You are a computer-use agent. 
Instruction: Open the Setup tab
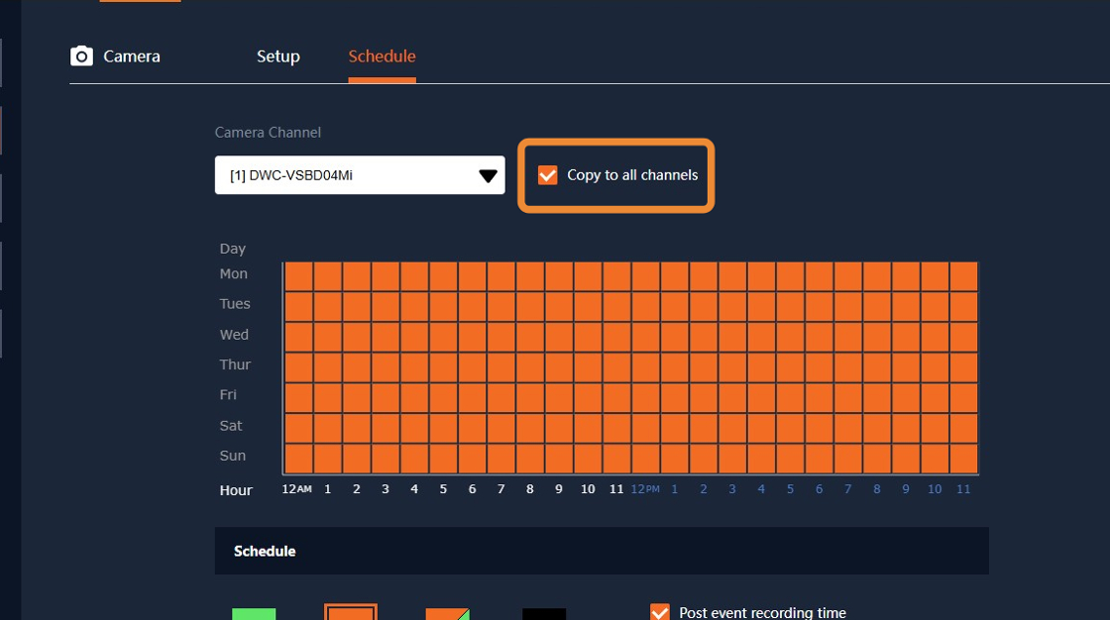[x=278, y=55]
